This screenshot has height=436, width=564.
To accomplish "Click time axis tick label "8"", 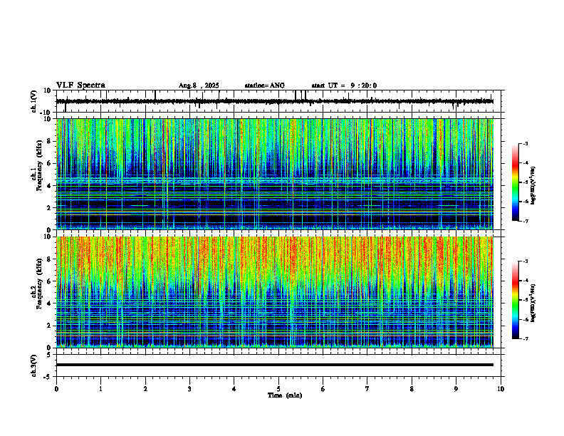I will (412, 389).
